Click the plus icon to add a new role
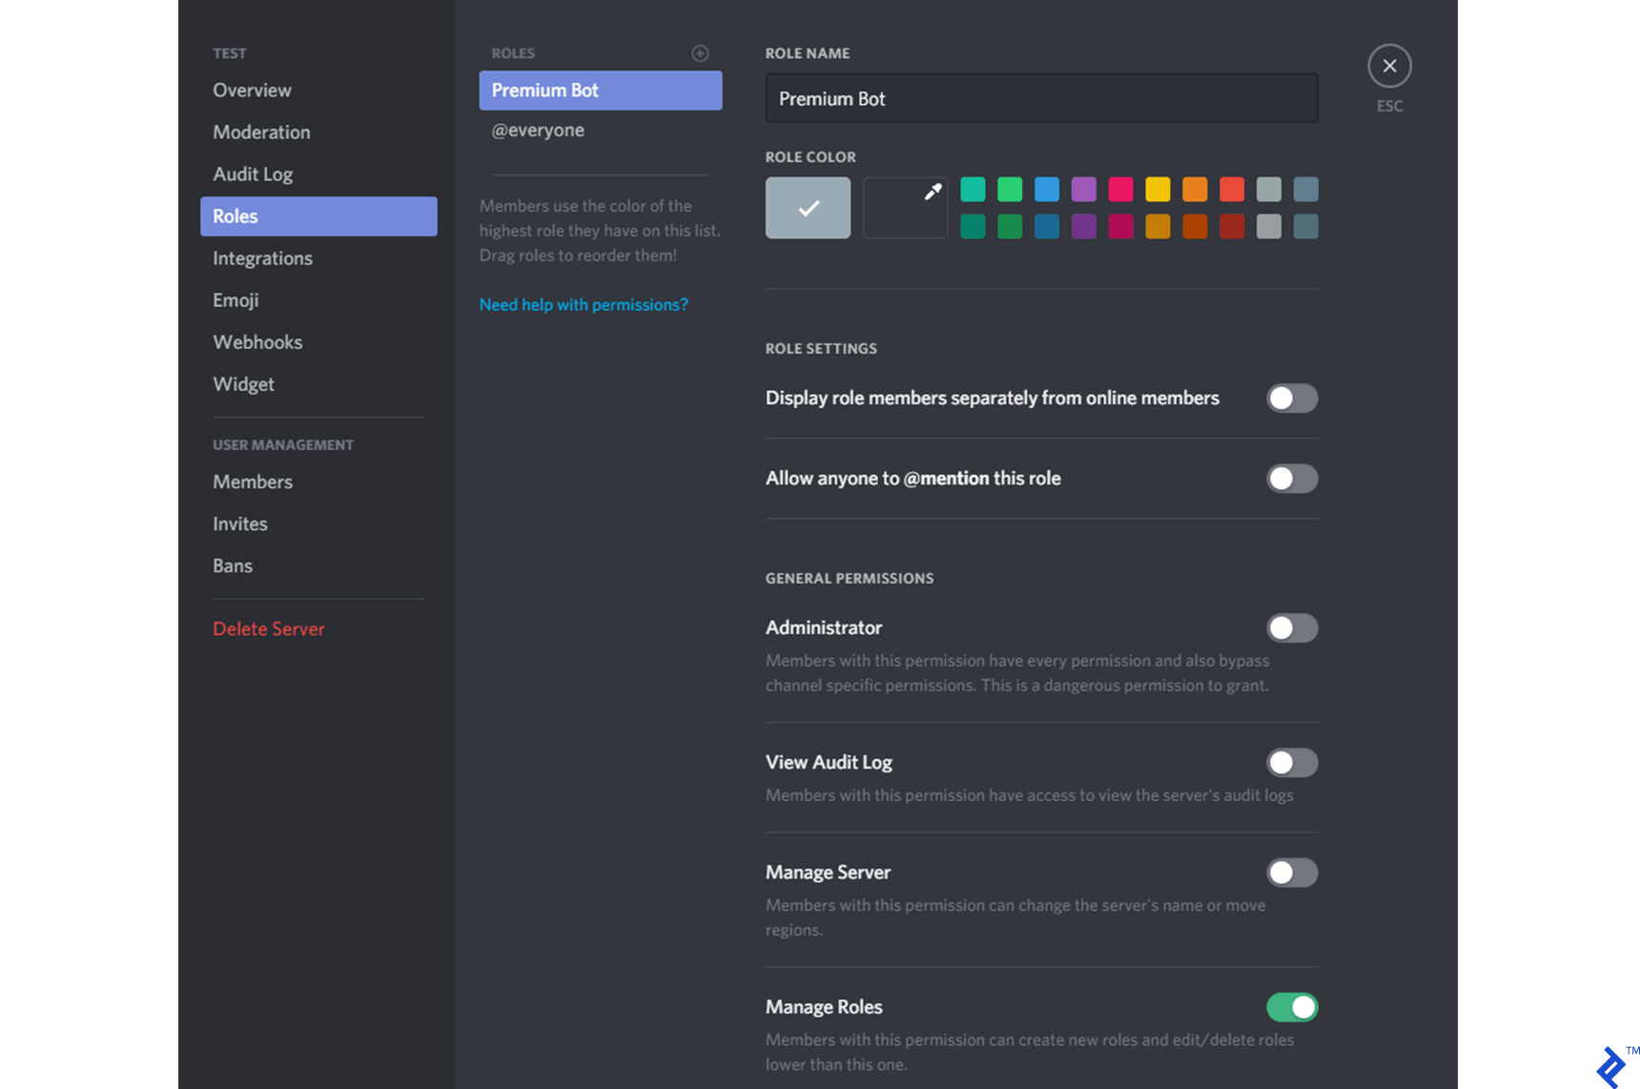The image size is (1640, 1089). pyautogui.click(x=701, y=53)
